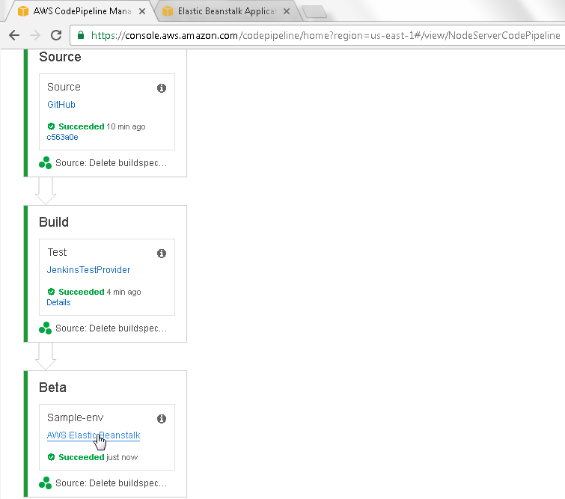565x499 pixels.
Task: Click the info icon in the Test action
Action: tap(162, 254)
